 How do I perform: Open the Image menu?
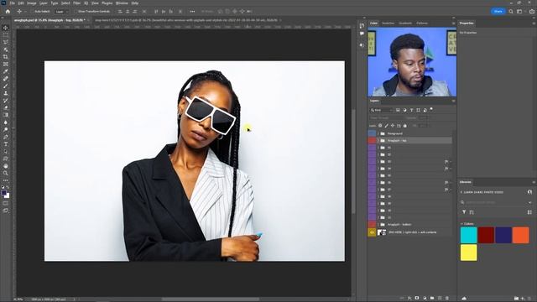coord(32,3)
